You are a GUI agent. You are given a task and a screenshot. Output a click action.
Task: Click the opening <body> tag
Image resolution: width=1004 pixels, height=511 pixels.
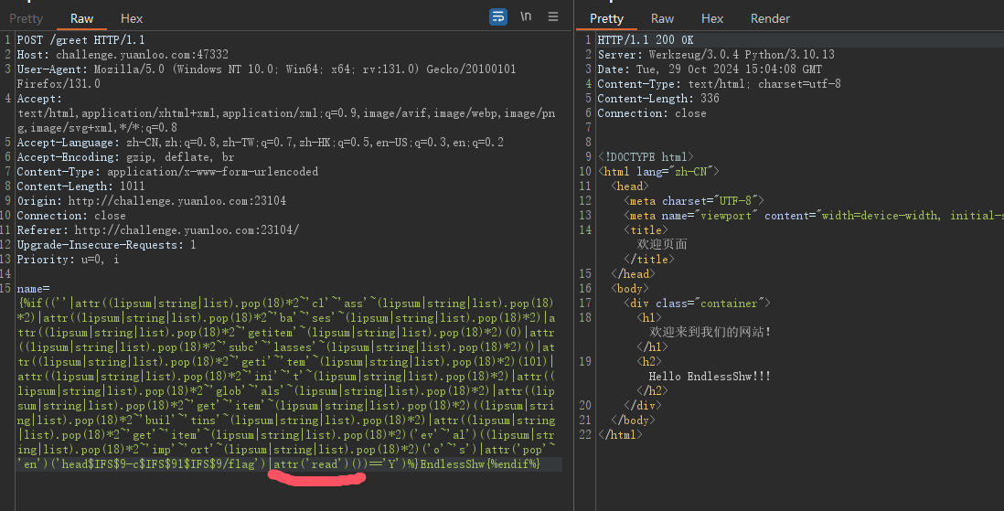pos(629,289)
